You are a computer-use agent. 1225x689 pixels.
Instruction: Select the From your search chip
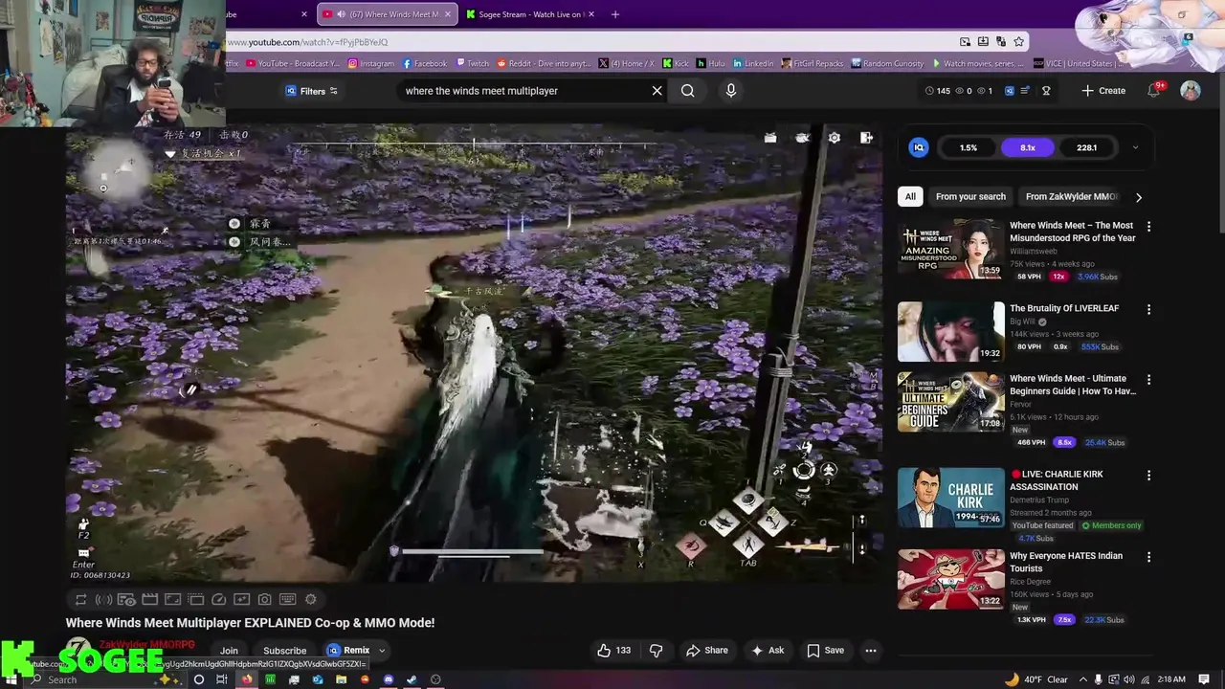[x=970, y=196]
